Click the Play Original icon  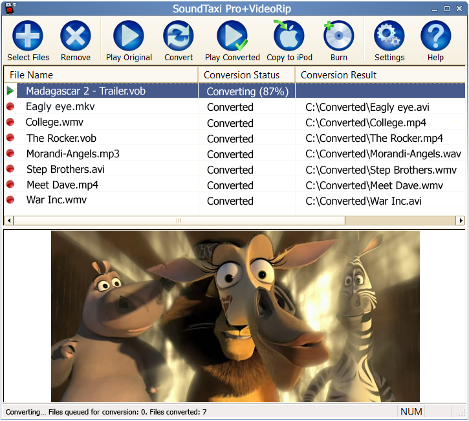click(x=129, y=36)
